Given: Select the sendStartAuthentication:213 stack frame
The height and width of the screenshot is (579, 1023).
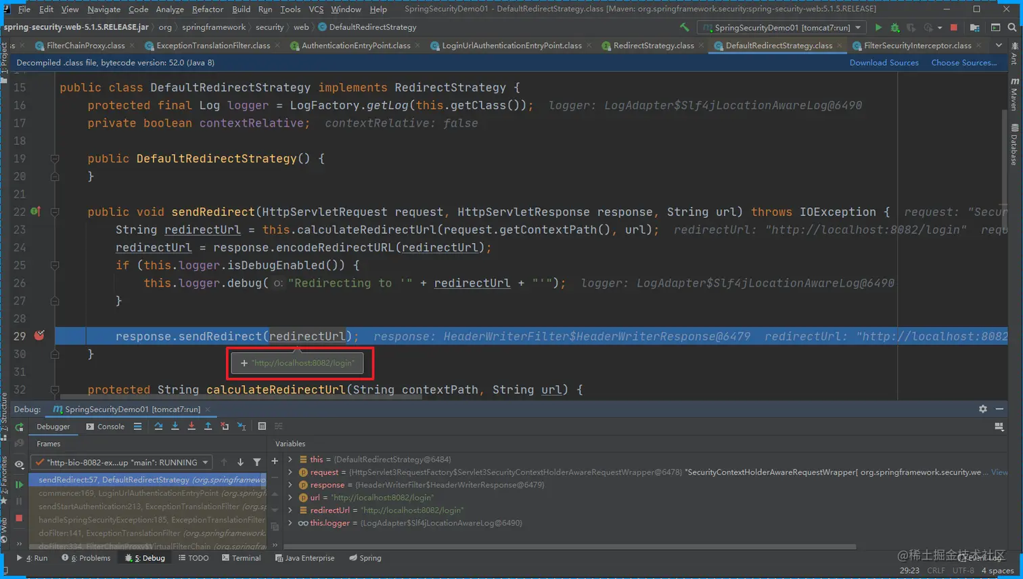Looking at the screenshot, I should 148,507.
